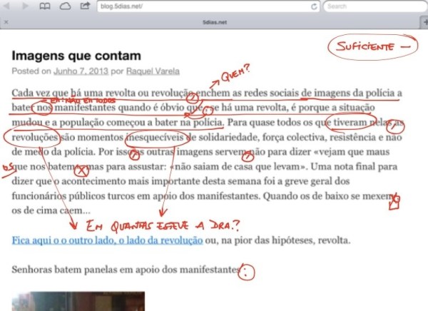Open the Junho 7, 2013 date link
This screenshot has width=428, height=311.
tap(81, 71)
